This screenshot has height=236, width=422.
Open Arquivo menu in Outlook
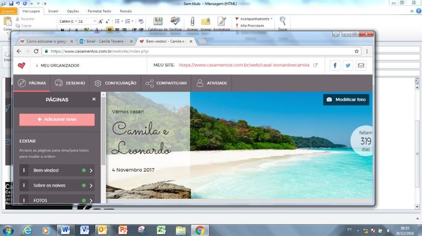(9, 11)
